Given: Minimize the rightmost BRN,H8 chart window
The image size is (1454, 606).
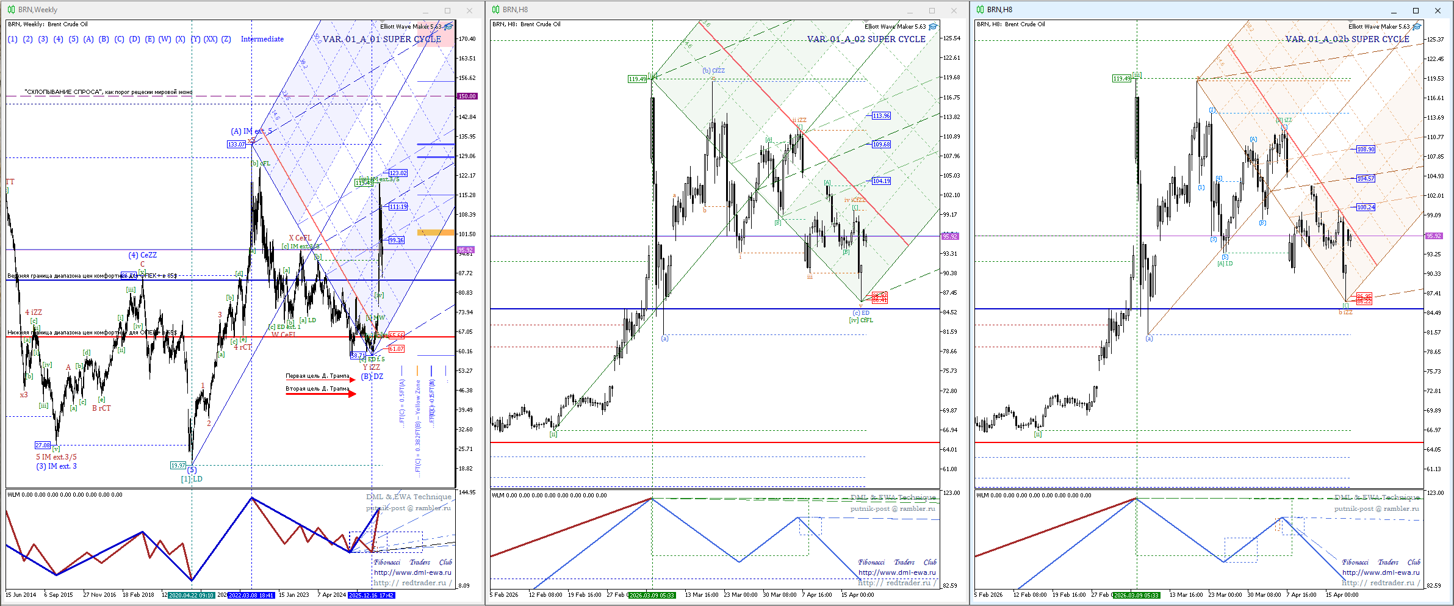Looking at the screenshot, I should pyautogui.click(x=1394, y=10).
